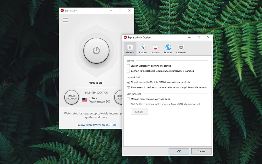The height and width of the screenshot is (164, 262).
Task: Click the USA flag icon
Action: pos(85,100)
